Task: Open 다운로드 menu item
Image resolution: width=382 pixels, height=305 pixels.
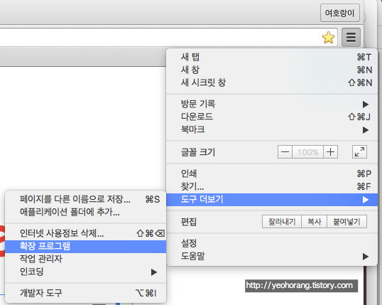Action: (272, 117)
